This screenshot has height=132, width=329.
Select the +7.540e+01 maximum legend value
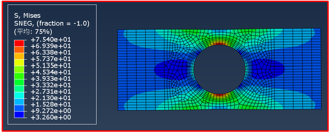(51, 40)
